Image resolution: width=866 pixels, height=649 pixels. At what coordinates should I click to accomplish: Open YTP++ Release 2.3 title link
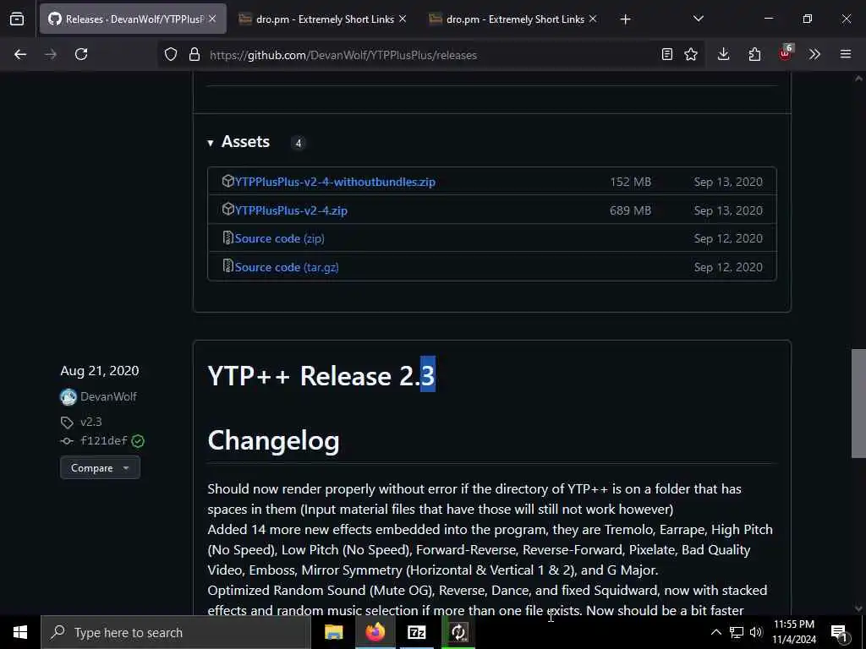(321, 376)
